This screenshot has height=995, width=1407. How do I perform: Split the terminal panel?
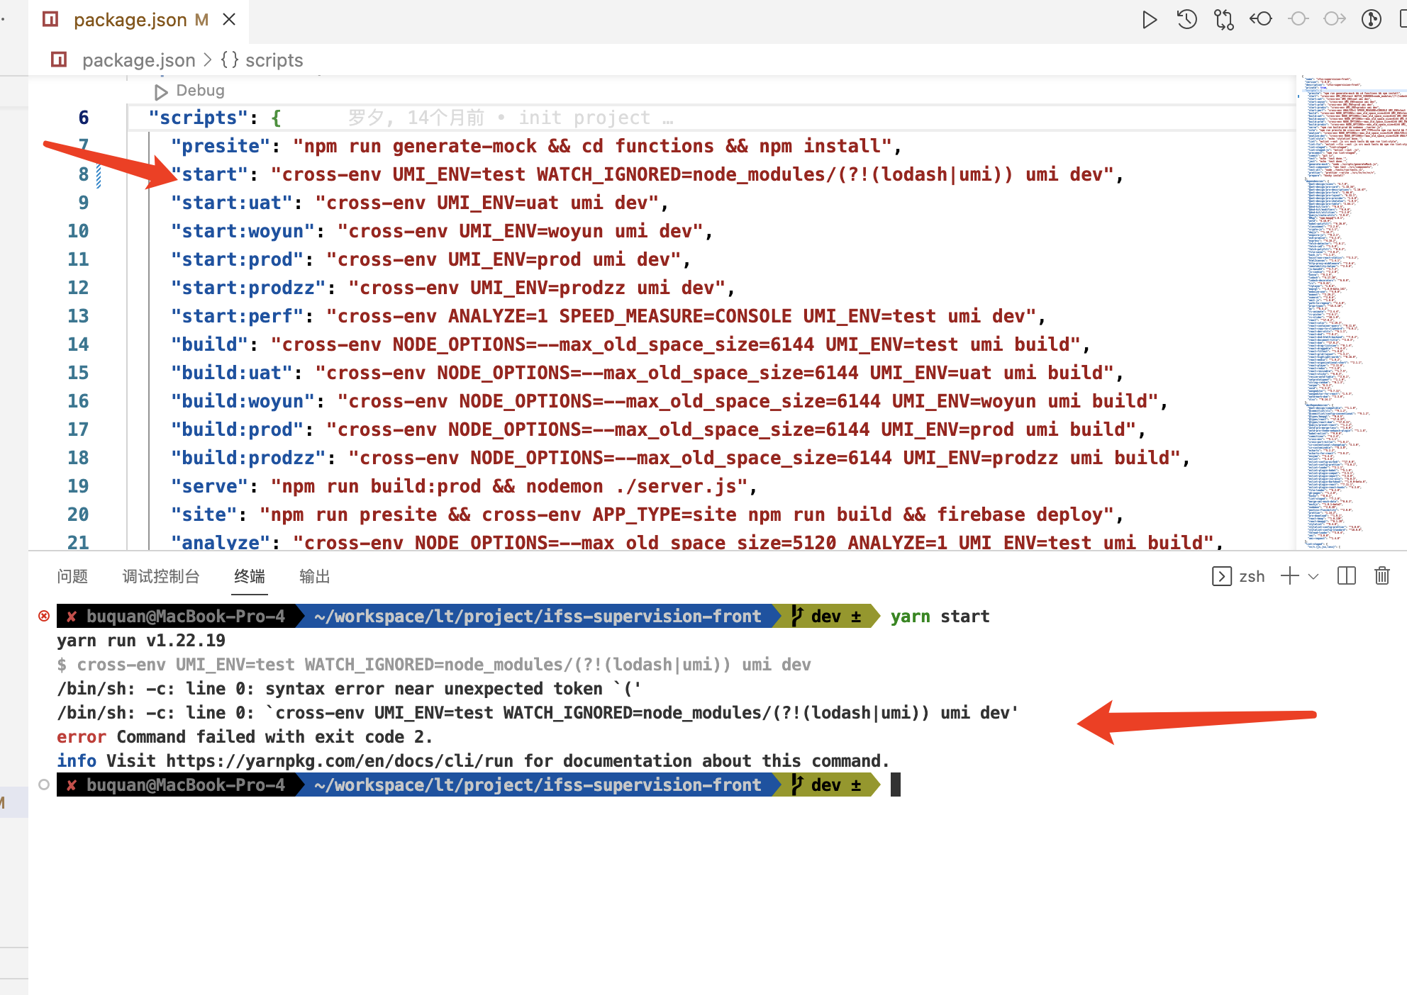click(1346, 576)
